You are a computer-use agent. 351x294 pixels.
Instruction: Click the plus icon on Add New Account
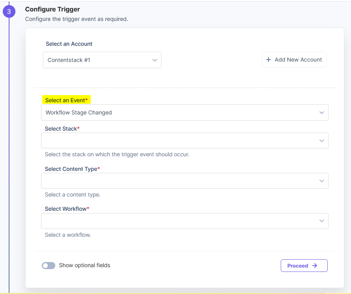click(268, 60)
